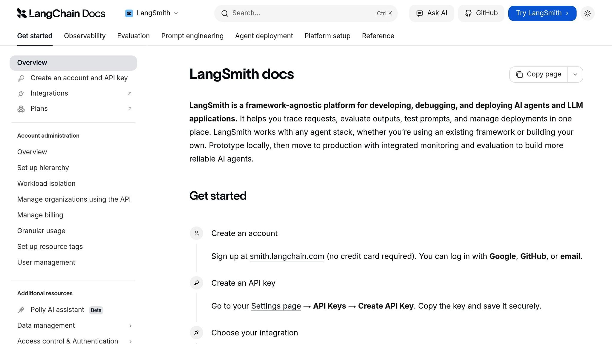Click the copy icon on Copy page button
Screen dimensions: 612x344
click(x=519, y=74)
